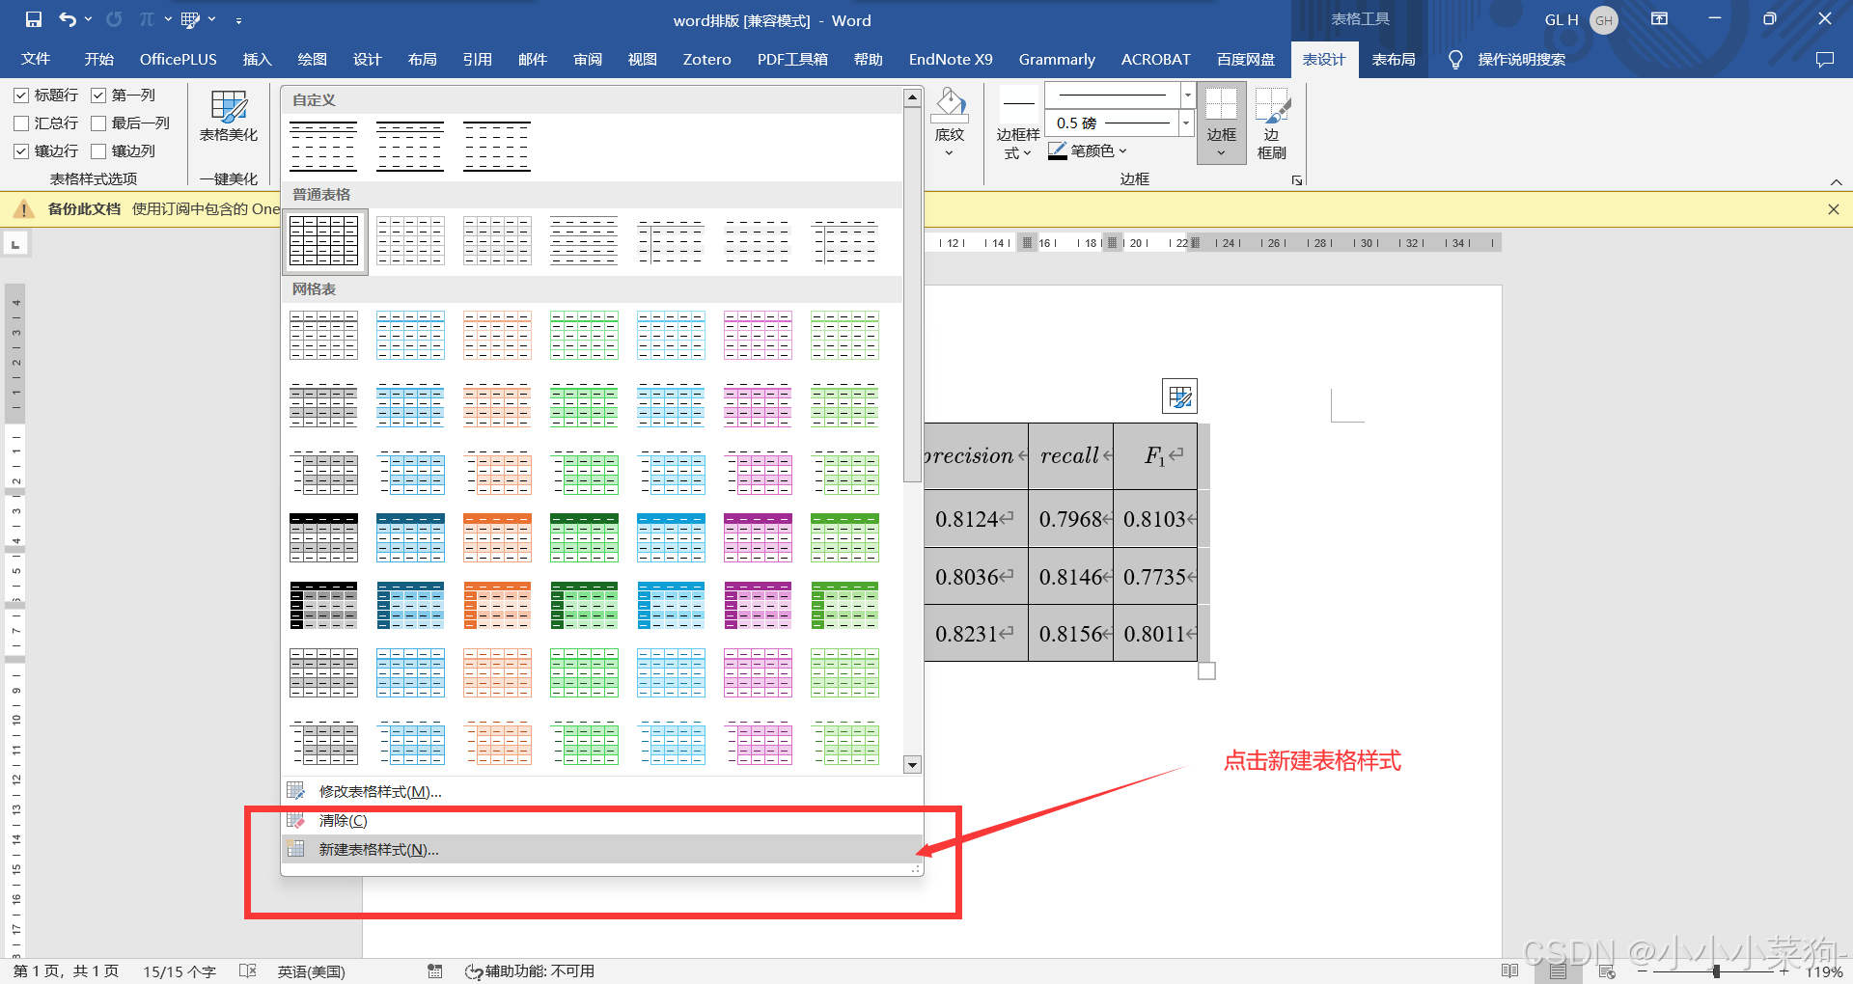Open the 引用 references tab
The image size is (1853, 984).
click(477, 59)
